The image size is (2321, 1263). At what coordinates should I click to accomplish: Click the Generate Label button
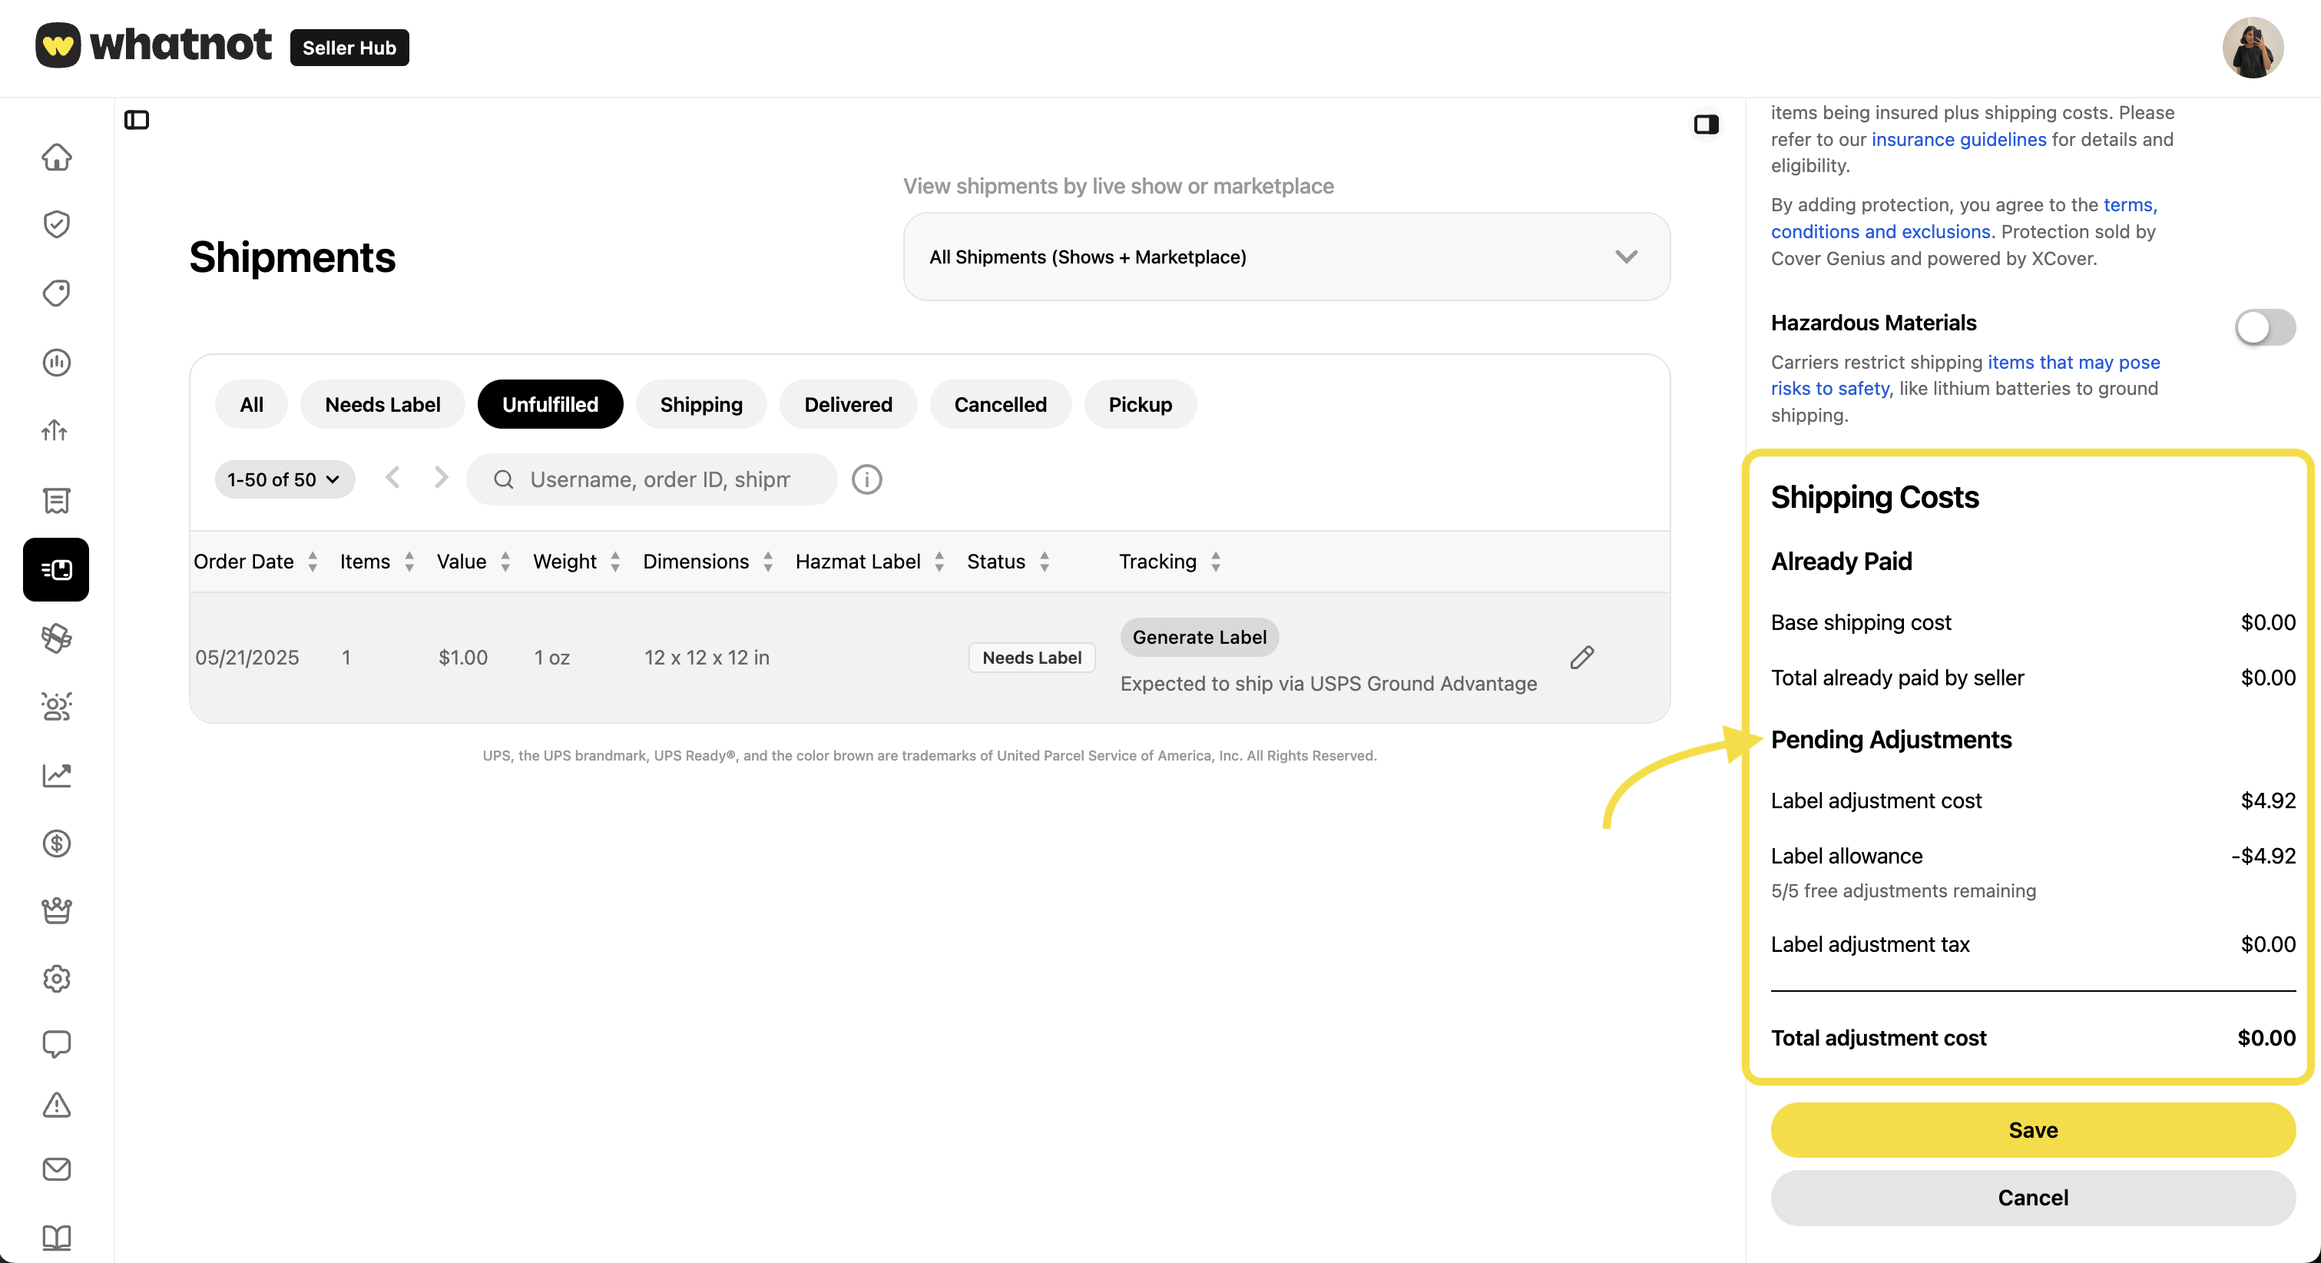tap(1199, 638)
